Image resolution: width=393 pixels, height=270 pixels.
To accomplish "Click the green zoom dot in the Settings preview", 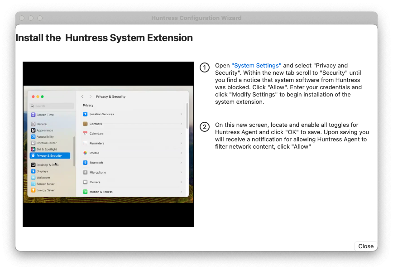I will point(43,96).
